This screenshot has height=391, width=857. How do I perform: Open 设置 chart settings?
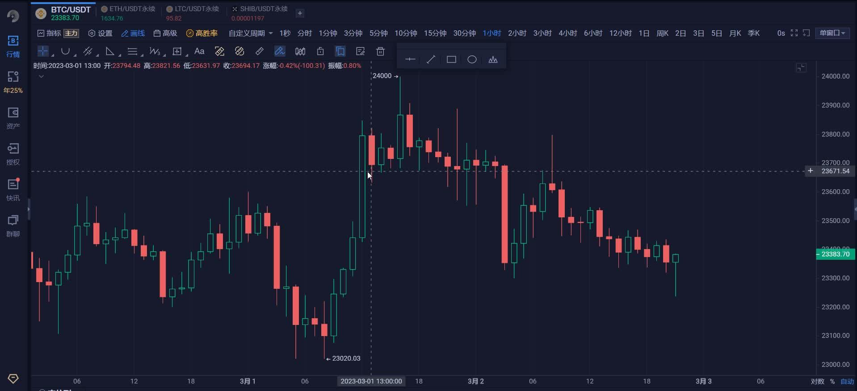pos(101,33)
